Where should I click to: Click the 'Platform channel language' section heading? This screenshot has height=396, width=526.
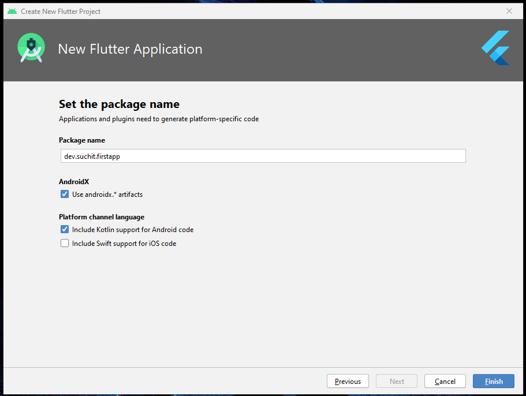102,216
